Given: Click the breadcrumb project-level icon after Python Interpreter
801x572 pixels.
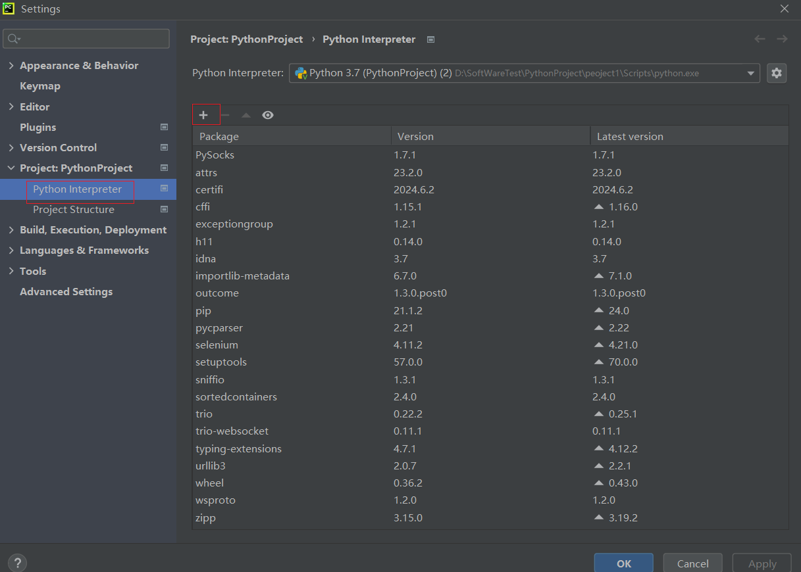Looking at the screenshot, I should 430,39.
